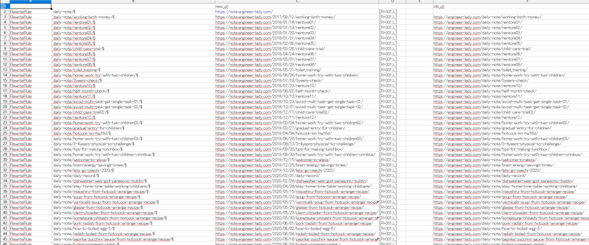Select the 2018/03/26/child-care-trial/ new URL cell

pos(297,48)
